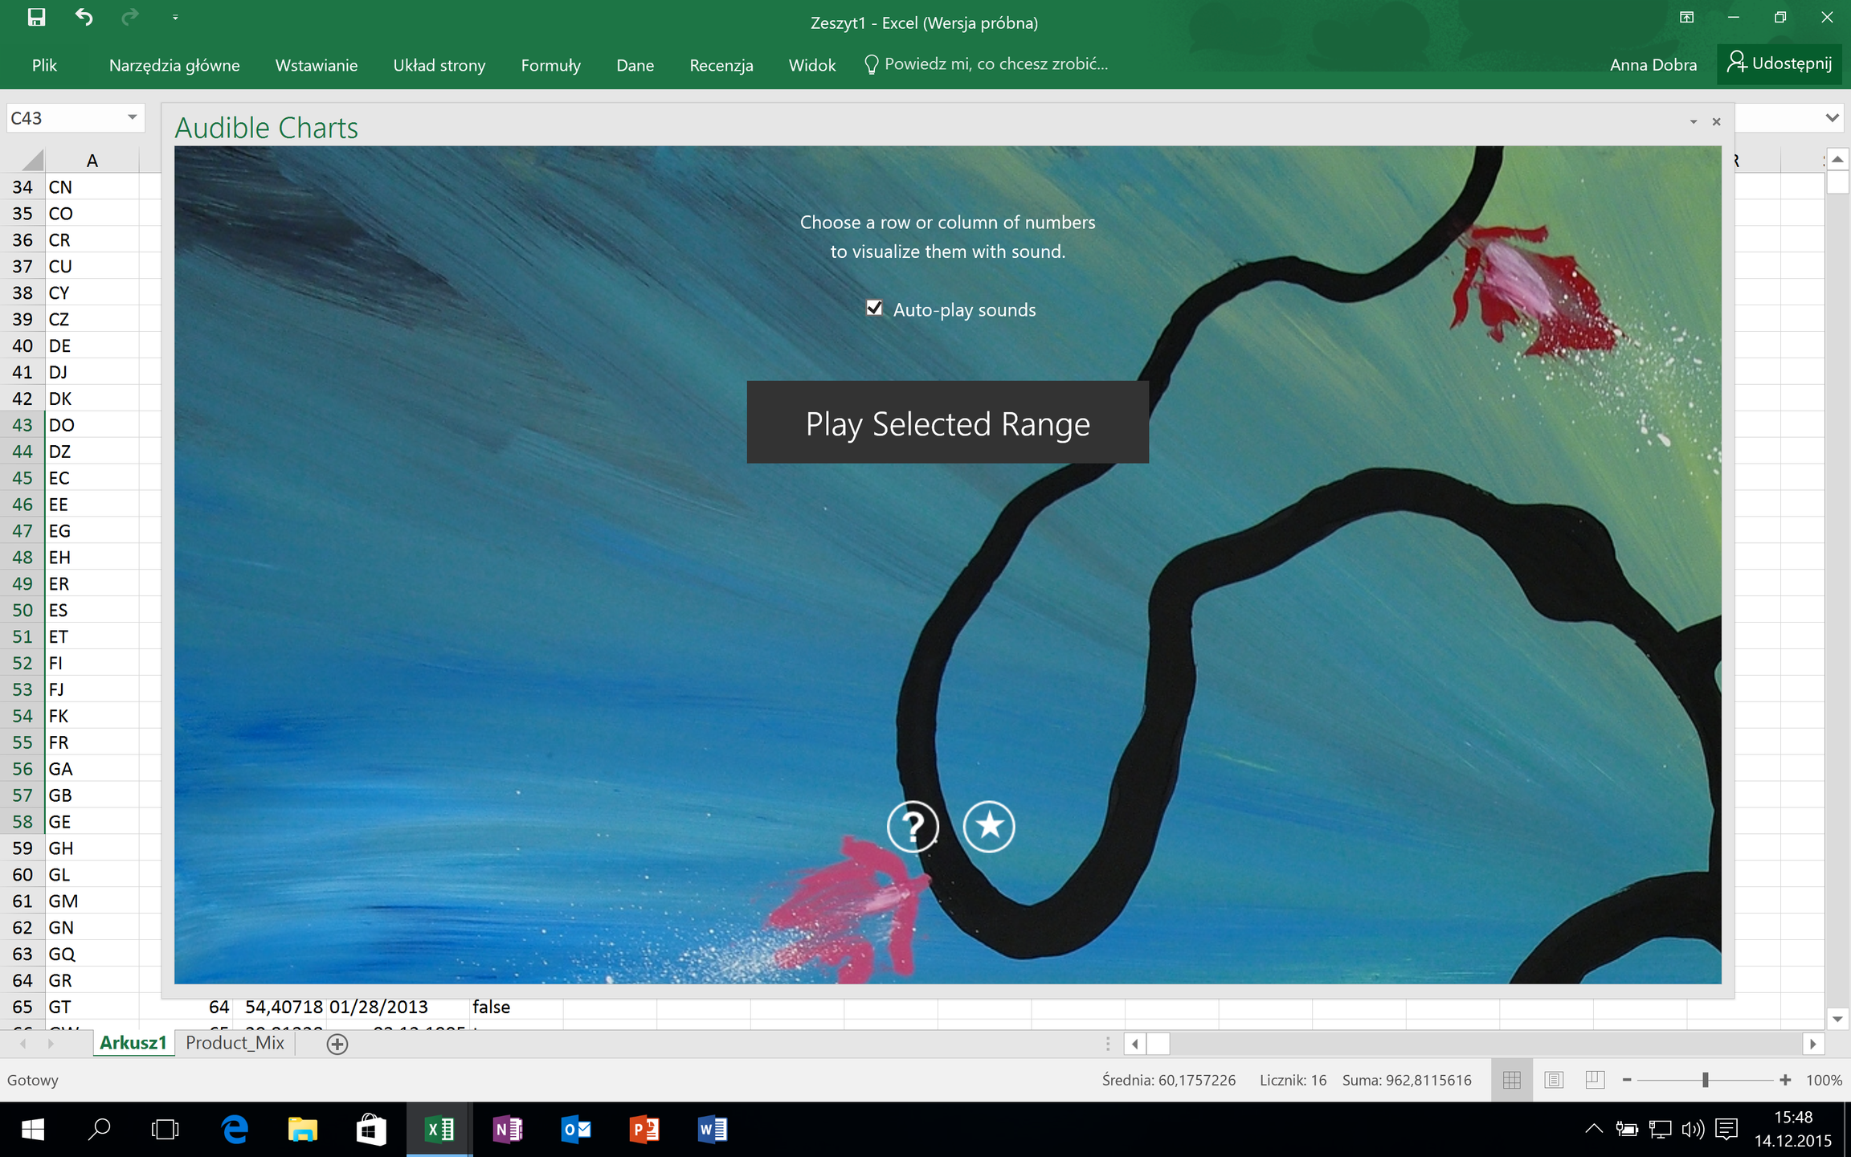1851x1157 pixels.
Task: Open the ribbon display options icon
Action: click(x=1686, y=18)
